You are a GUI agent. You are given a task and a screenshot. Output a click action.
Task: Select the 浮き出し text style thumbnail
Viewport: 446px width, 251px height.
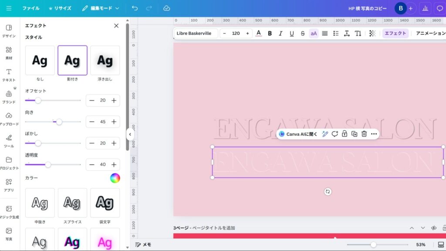click(105, 61)
